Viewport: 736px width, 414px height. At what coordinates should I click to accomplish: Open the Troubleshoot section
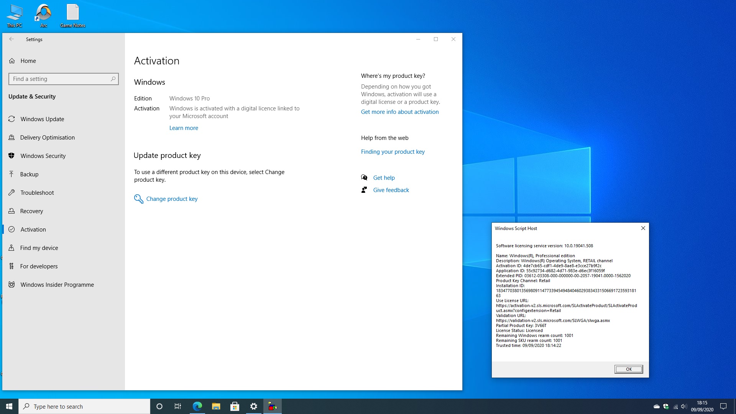[36, 192]
